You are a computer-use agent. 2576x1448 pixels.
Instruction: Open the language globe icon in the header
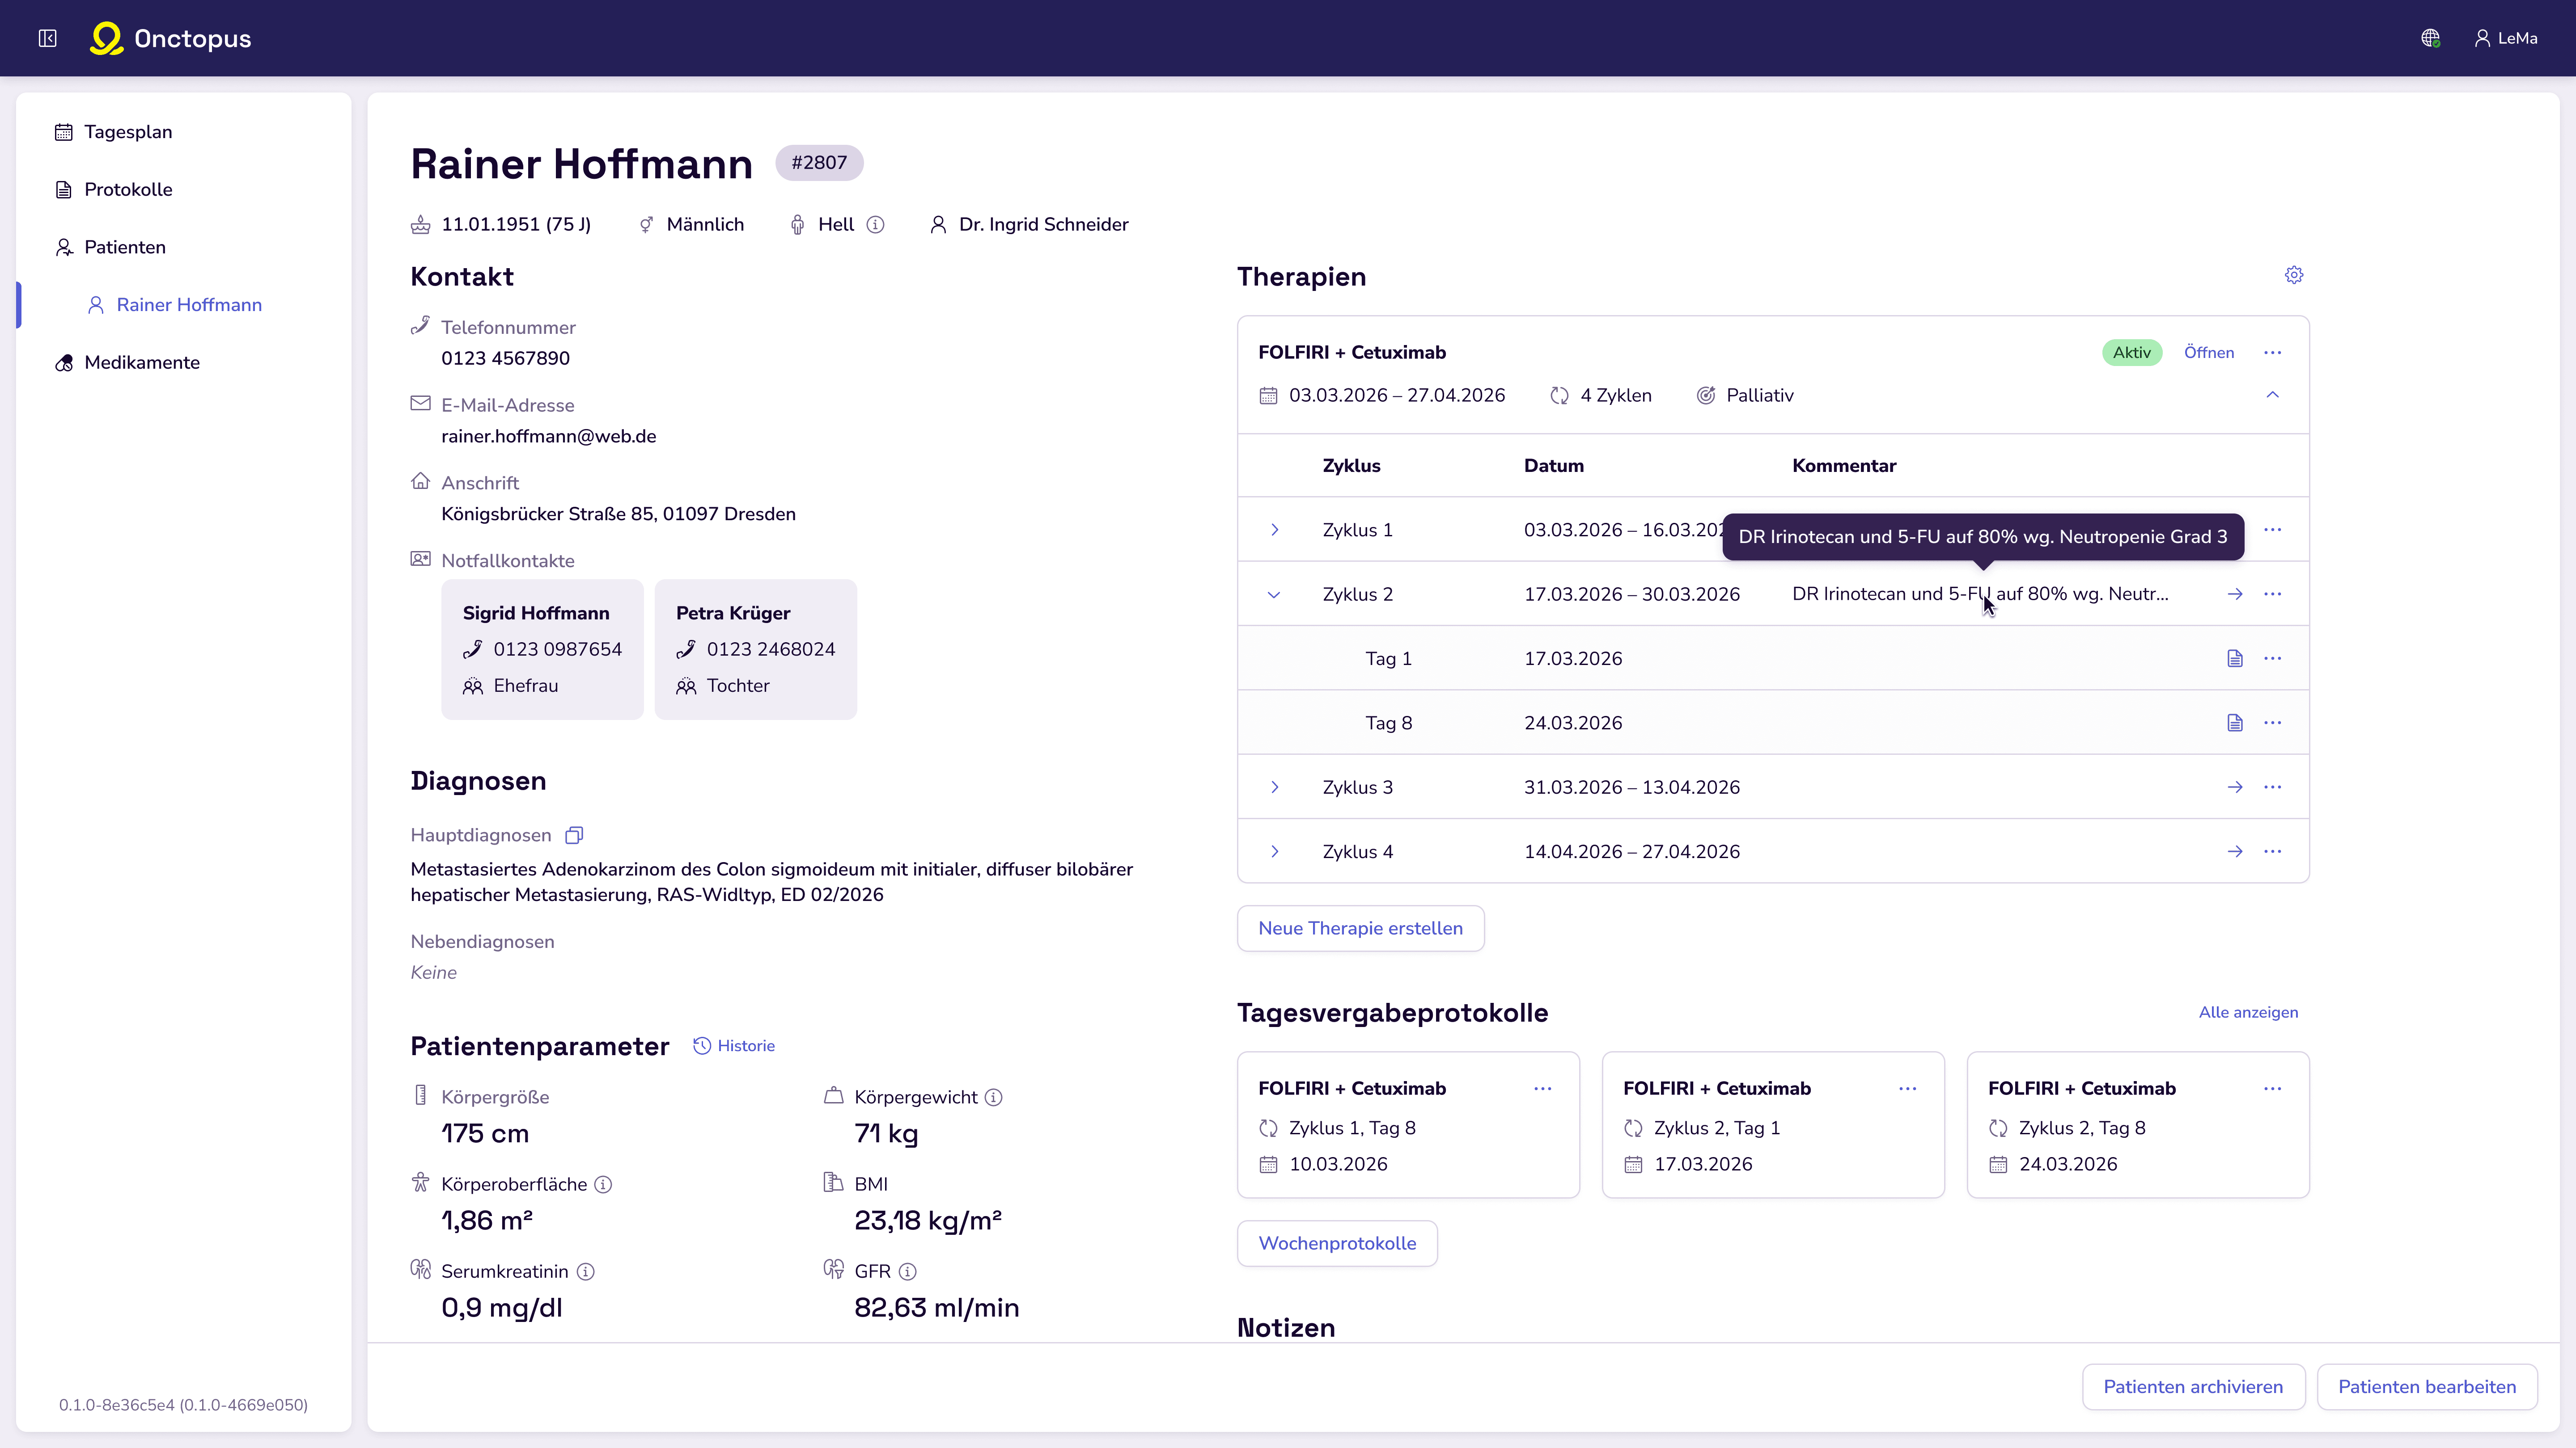click(2430, 38)
